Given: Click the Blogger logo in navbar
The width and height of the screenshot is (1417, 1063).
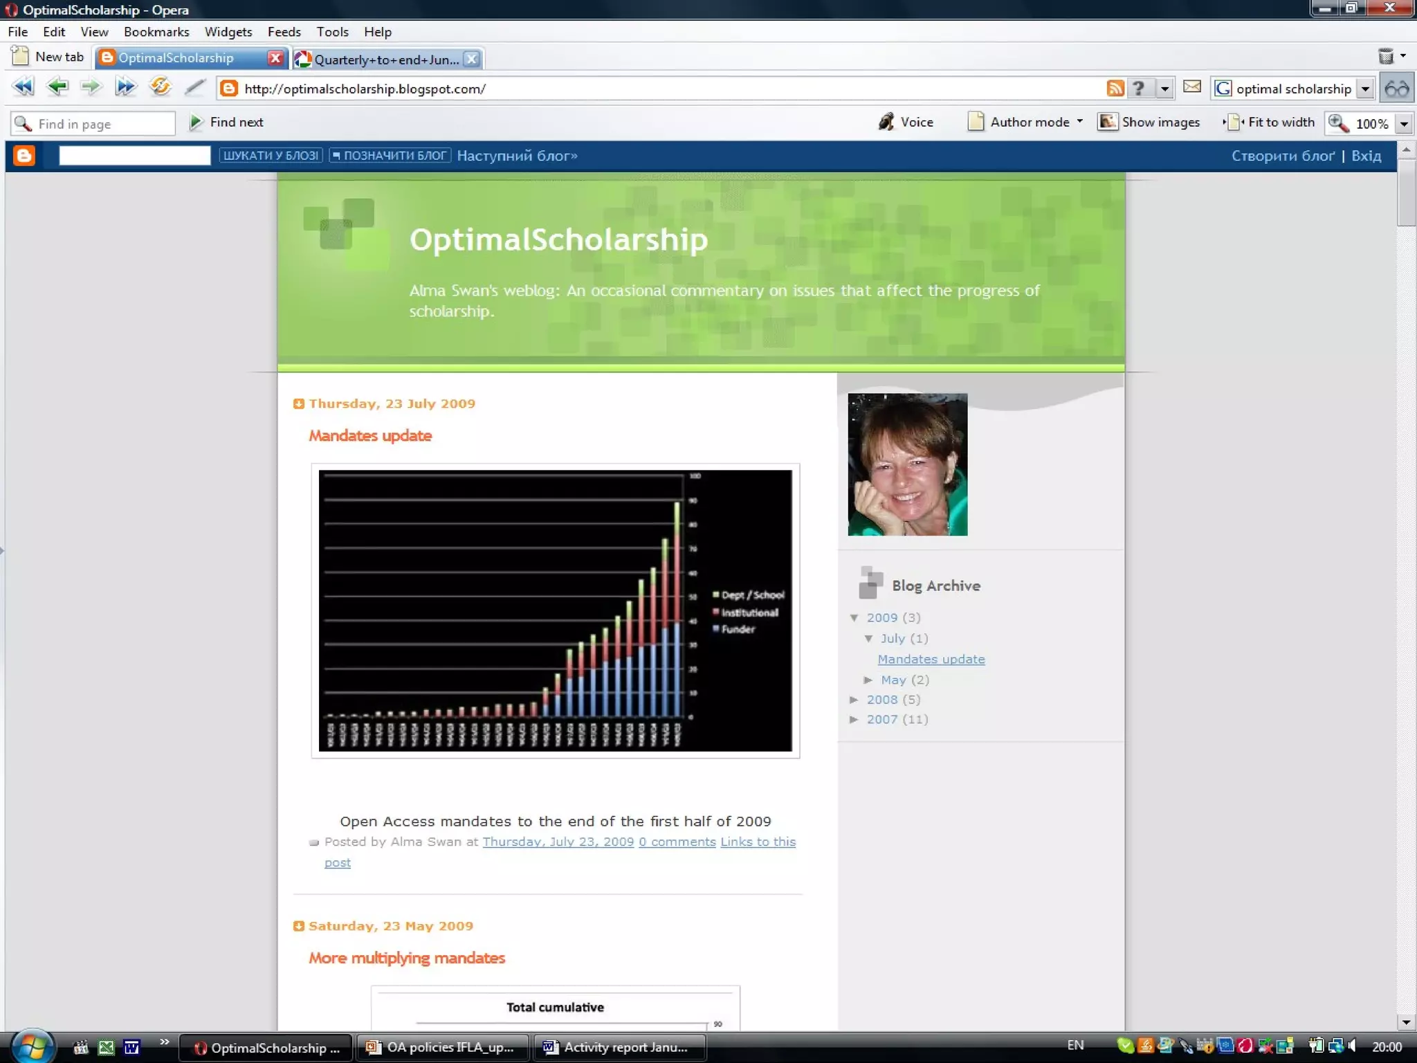Looking at the screenshot, I should pyautogui.click(x=24, y=156).
